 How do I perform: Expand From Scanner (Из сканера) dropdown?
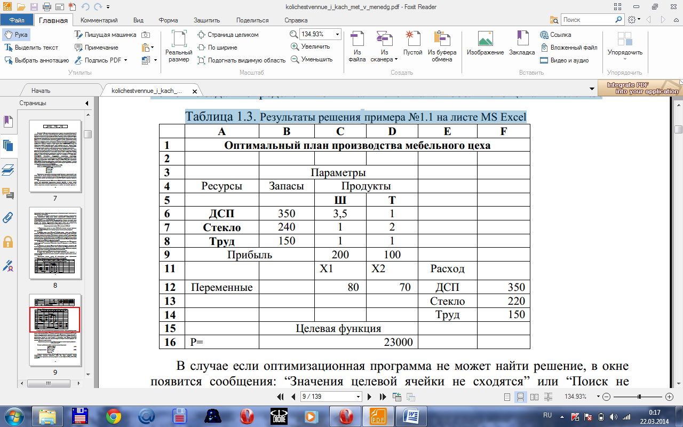point(396,59)
